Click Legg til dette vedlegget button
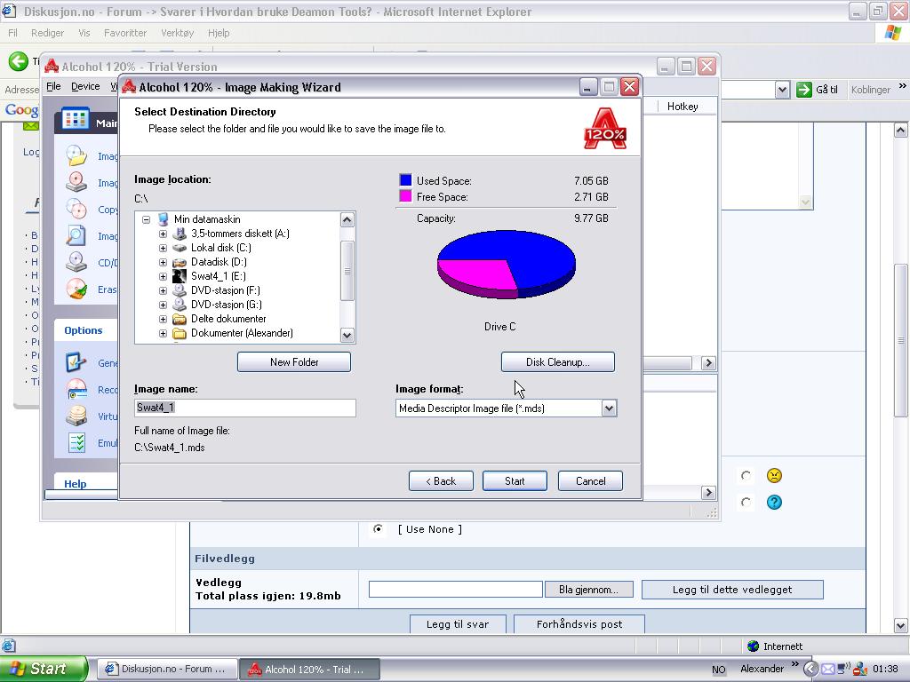This screenshot has width=910, height=682. (x=732, y=590)
